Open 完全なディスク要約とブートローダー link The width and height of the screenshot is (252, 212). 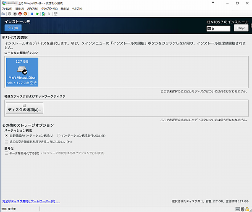point(31,201)
